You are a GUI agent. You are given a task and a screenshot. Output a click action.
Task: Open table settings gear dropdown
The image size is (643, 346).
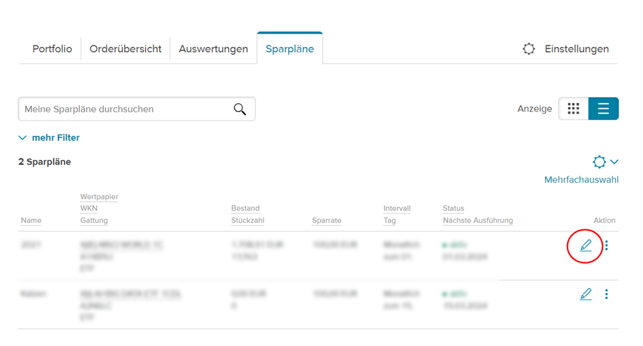click(x=605, y=162)
